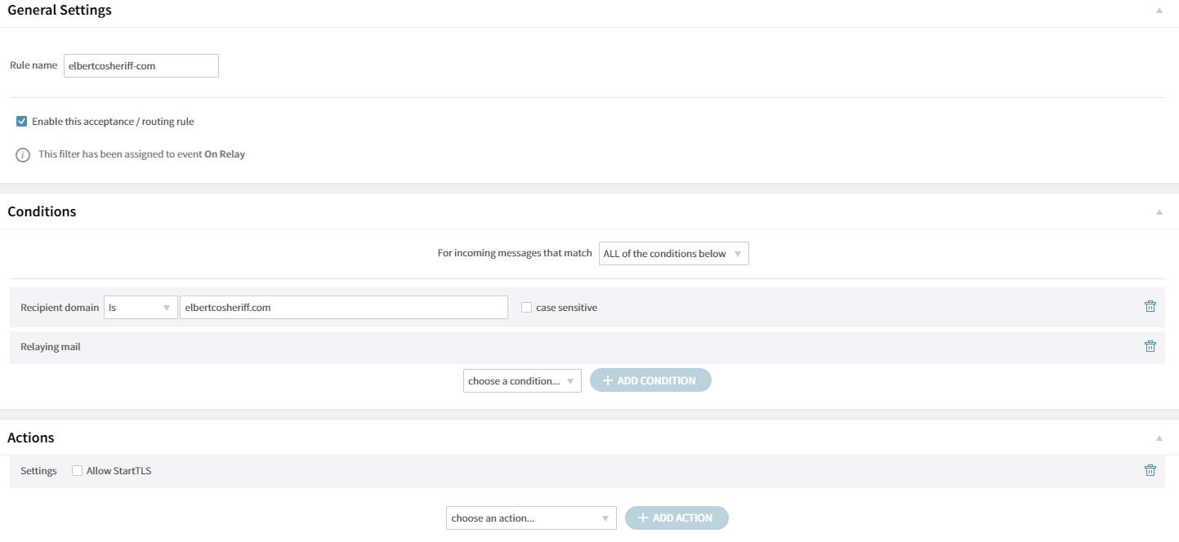This screenshot has height=542, width=1179.
Task: Expand the 'choose a condition...' dropdown
Action: point(522,381)
